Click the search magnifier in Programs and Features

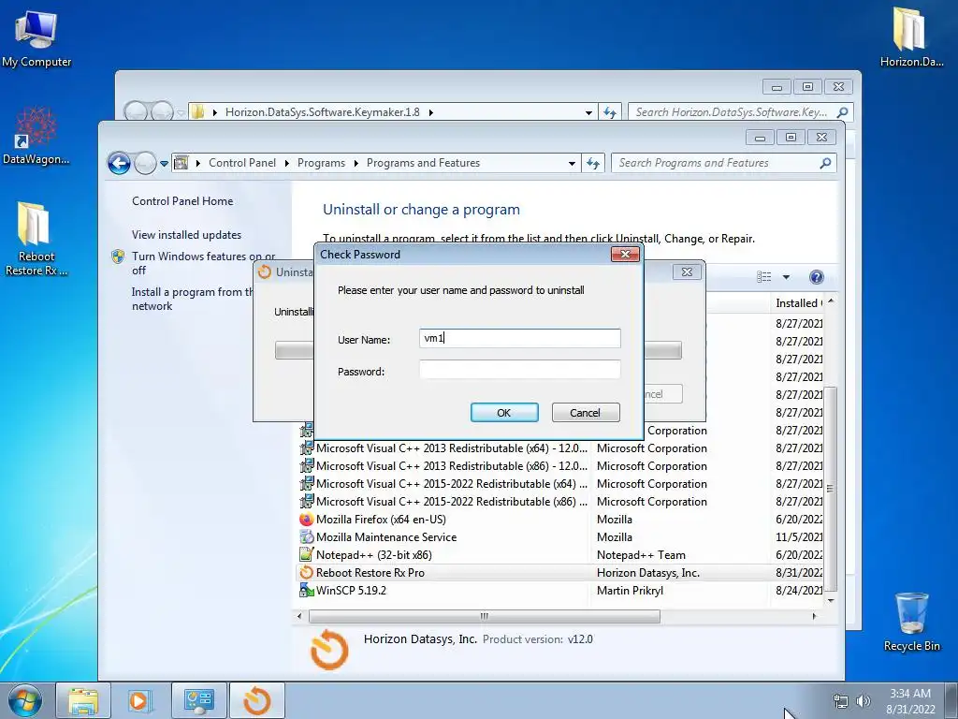825,163
